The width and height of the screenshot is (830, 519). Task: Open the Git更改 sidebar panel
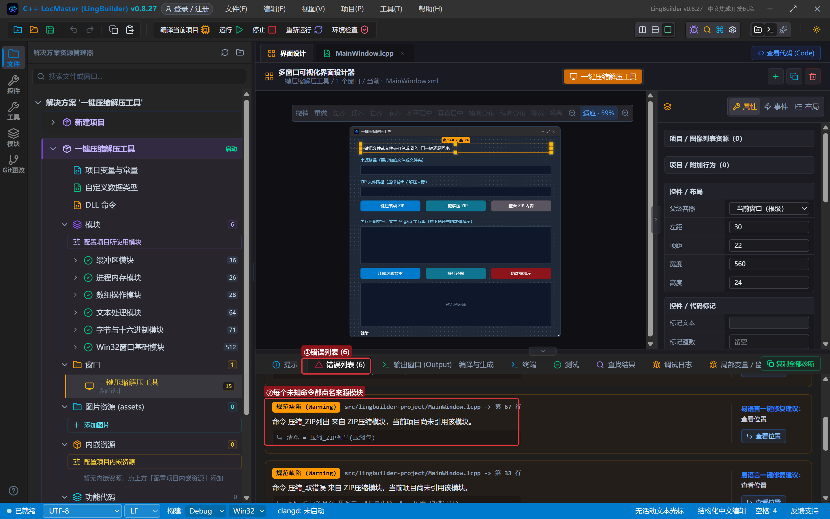click(x=13, y=164)
